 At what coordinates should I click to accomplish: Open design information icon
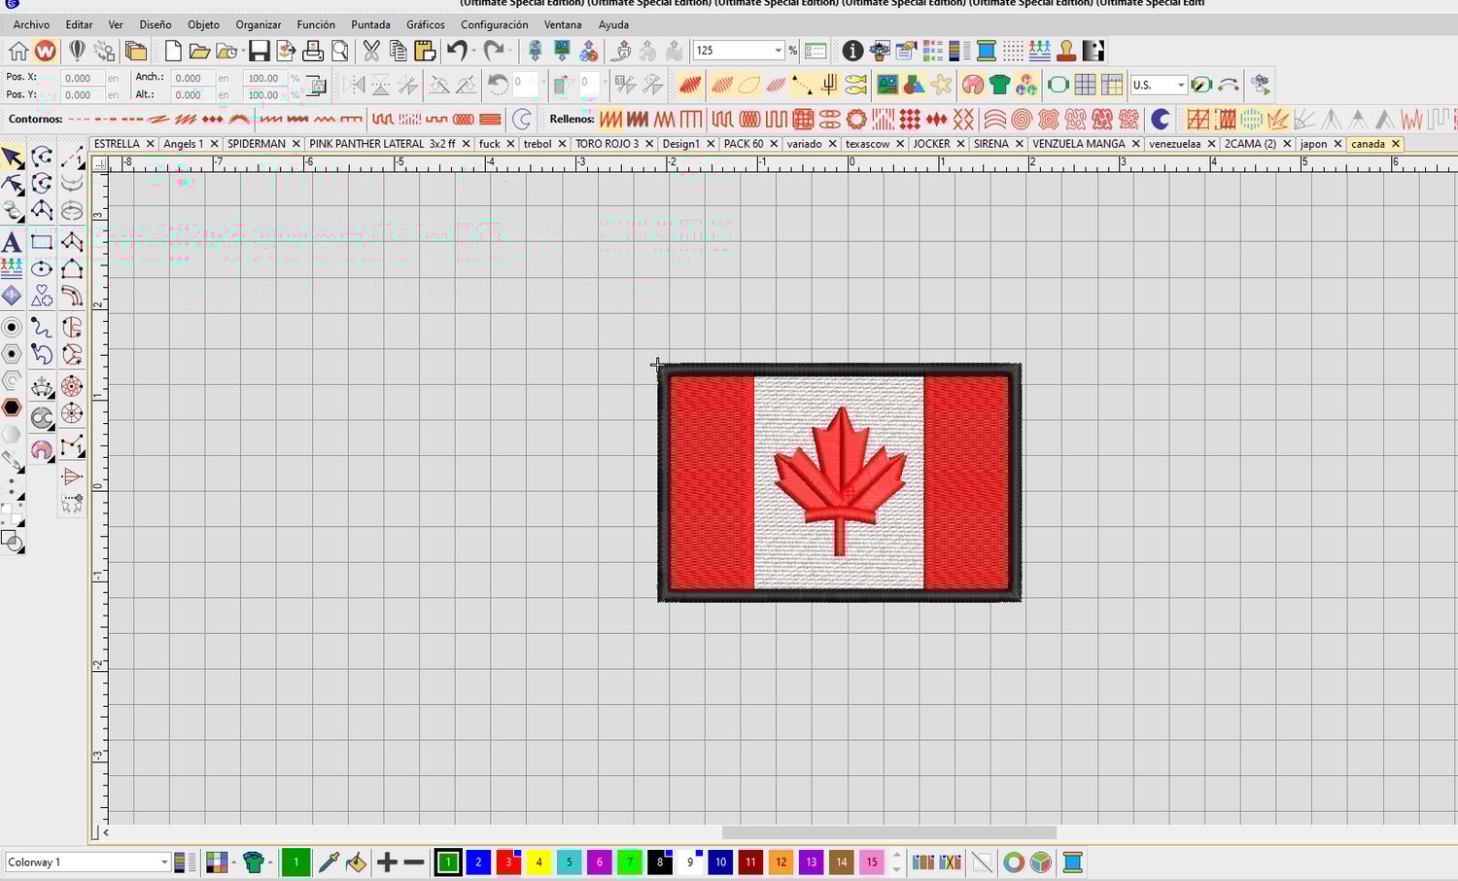pos(852,51)
